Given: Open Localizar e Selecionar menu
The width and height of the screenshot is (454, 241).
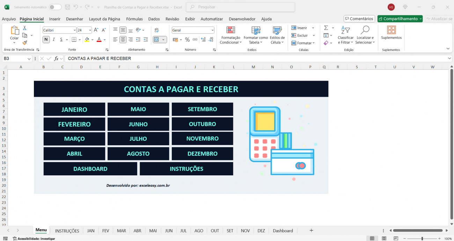Looking at the screenshot, I should [365, 35].
